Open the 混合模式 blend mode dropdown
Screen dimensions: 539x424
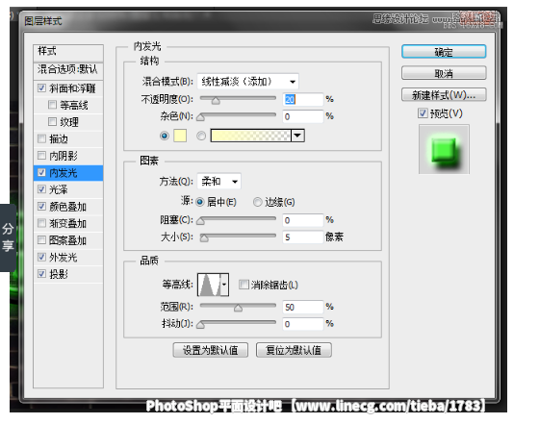248,82
